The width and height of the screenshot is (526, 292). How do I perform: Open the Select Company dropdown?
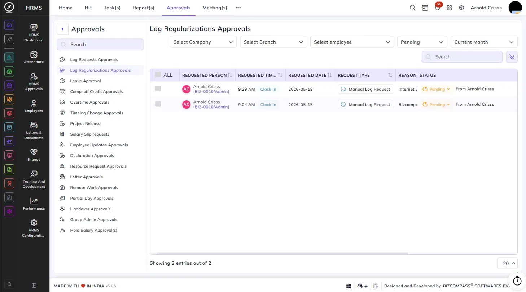click(203, 42)
